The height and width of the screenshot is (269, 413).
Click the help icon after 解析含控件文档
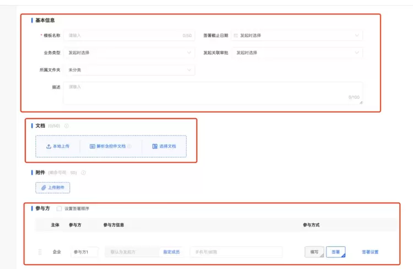point(129,146)
